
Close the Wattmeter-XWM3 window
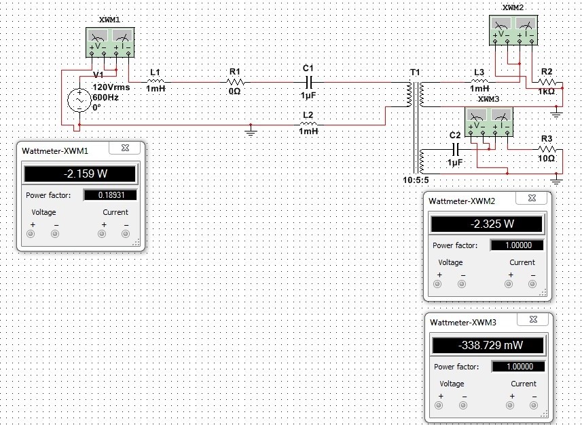533,319
